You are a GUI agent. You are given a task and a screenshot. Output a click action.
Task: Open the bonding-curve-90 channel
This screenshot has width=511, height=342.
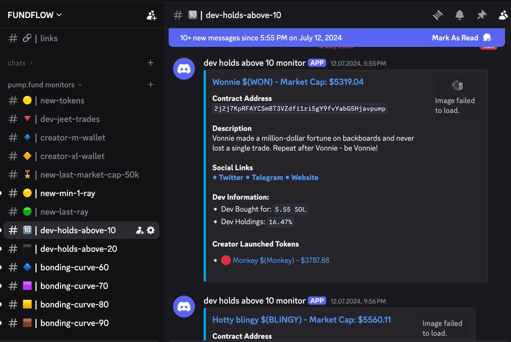(x=81, y=323)
